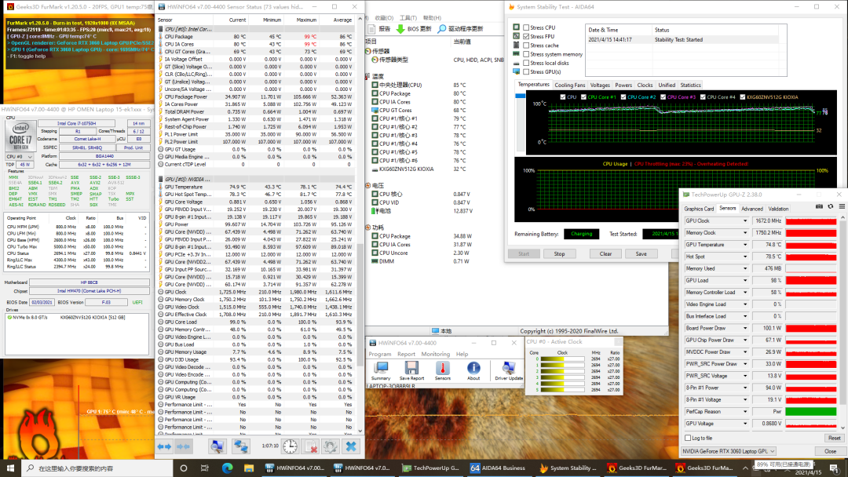Click Reset in the GPU-Z window
Viewport: 848px width, 477px height.
[x=833, y=438]
